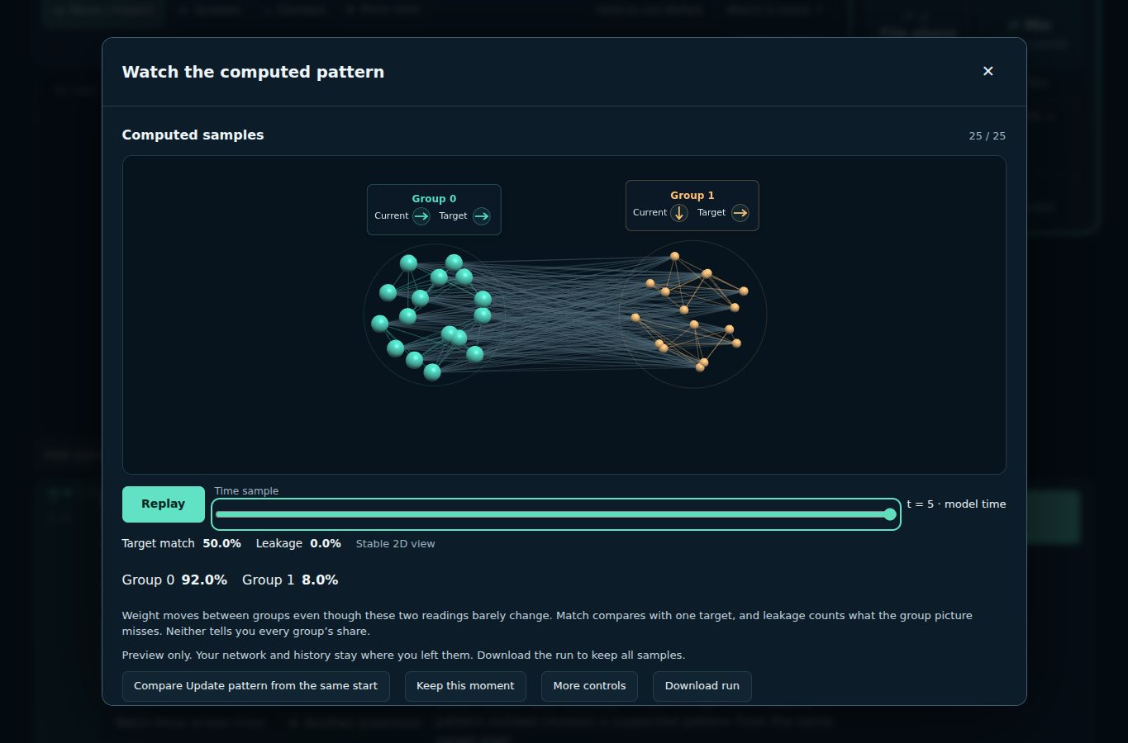Image resolution: width=1128 pixels, height=743 pixels.
Task: Click the Time sample slider track
Action: pos(556,514)
